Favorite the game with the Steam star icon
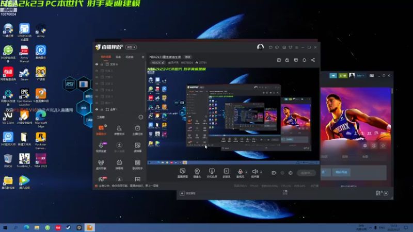The height and width of the screenshot is (232, 413). pyautogui.click(x=383, y=145)
